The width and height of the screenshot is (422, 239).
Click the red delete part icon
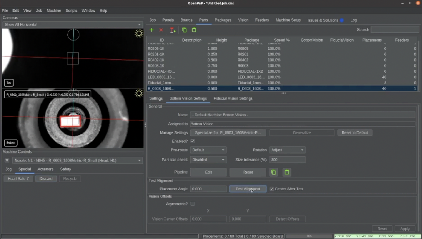click(161, 30)
